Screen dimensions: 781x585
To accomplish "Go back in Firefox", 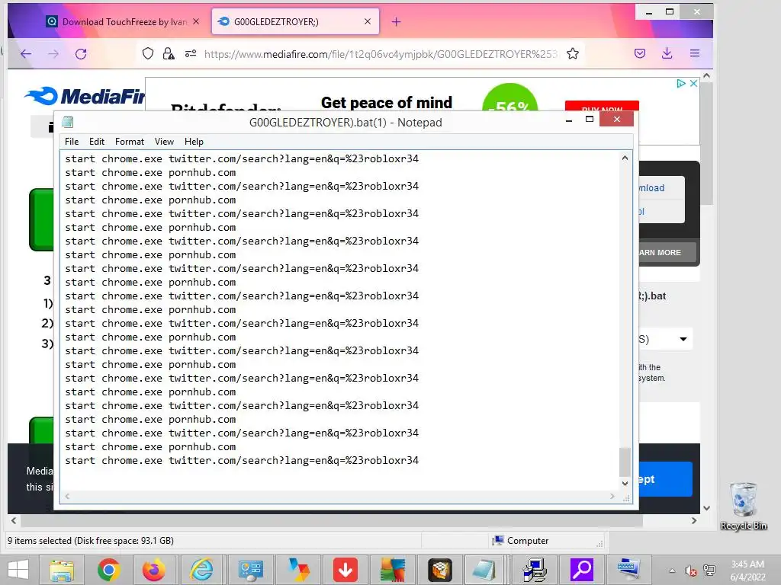I will click(26, 54).
